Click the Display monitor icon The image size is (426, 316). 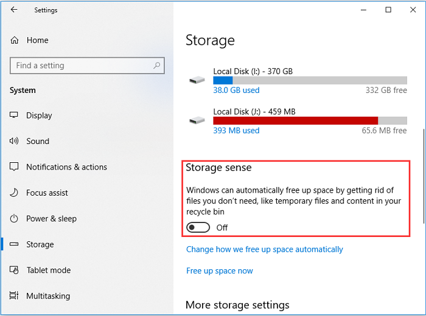pyautogui.click(x=15, y=115)
